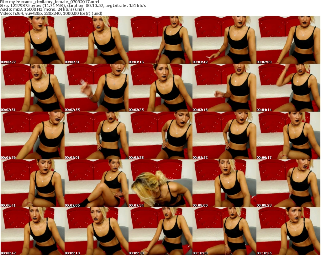Pick the frame labeled 00:04:36
The height and width of the screenshot is (255, 321).
[33, 136]
